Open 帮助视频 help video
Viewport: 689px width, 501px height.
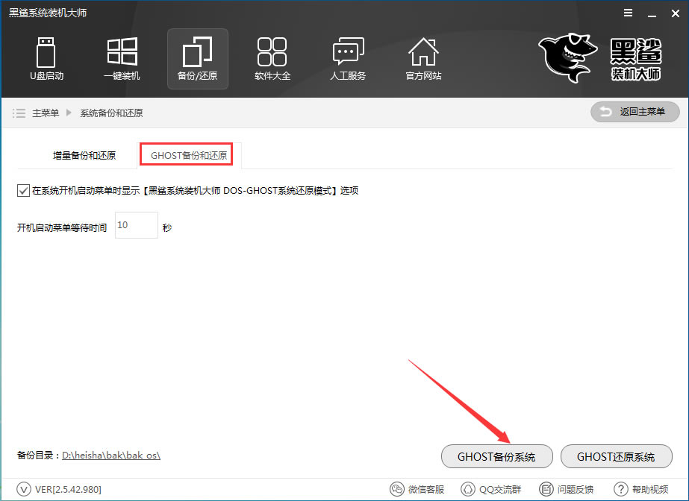pyautogui.click(x=641, y=489)
